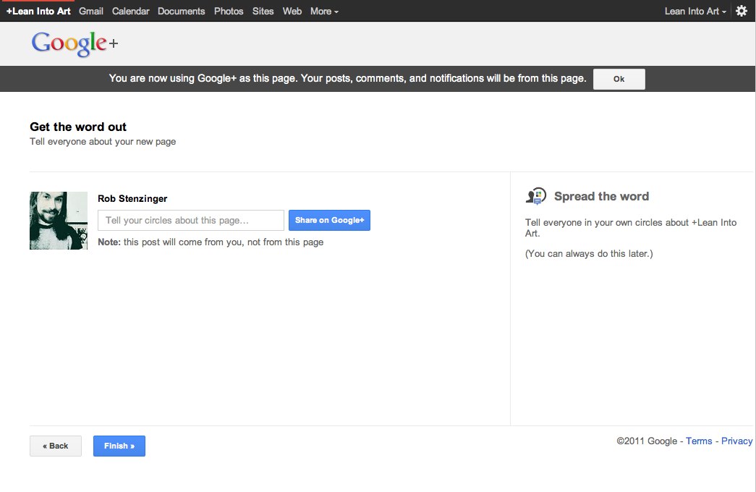Focus the 'Tell your circles about this page' field

point(191,220)
